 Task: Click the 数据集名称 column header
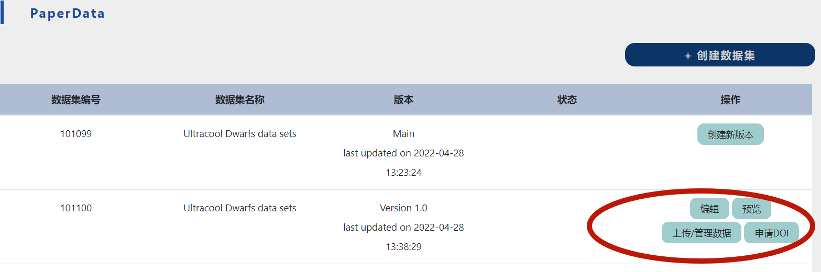click(x=239, y=99)
